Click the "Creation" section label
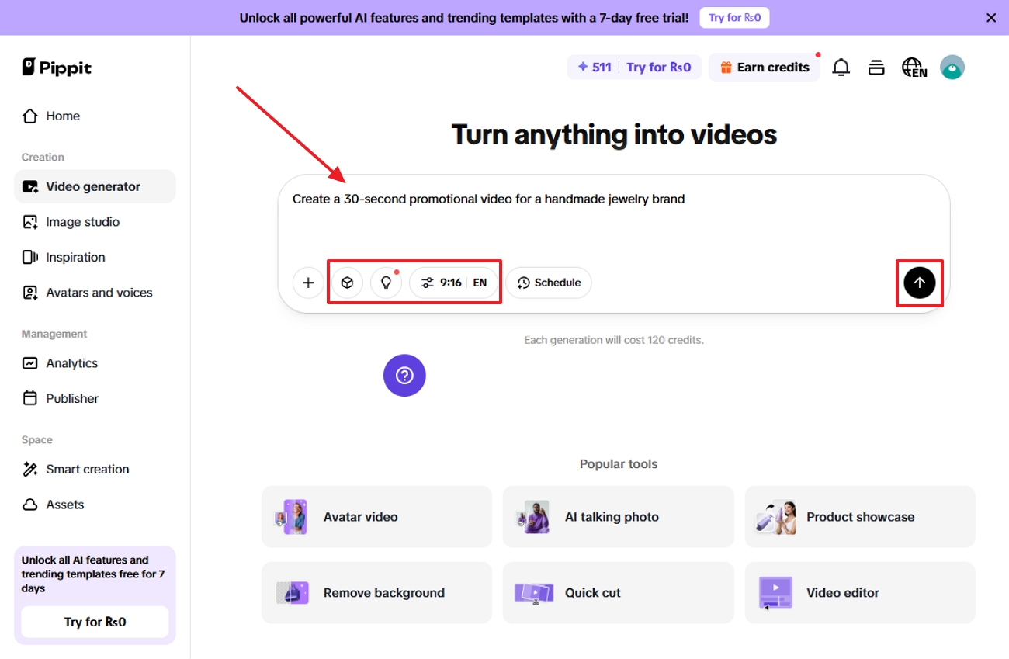The image size is (1009, 659). (x=43, y=157)
